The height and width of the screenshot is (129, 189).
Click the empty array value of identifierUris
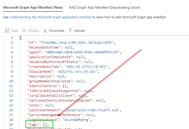65,86
